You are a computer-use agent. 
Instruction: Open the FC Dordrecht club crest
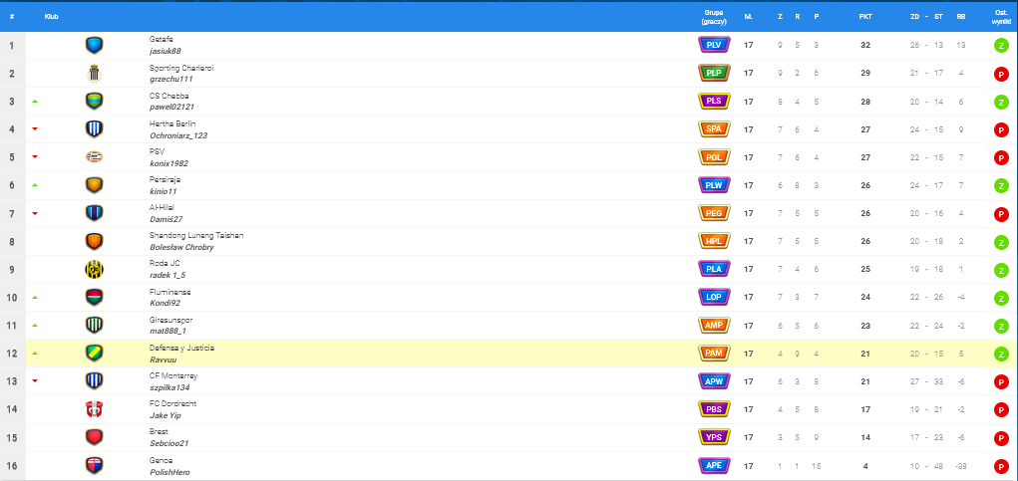tap(94, 409)
